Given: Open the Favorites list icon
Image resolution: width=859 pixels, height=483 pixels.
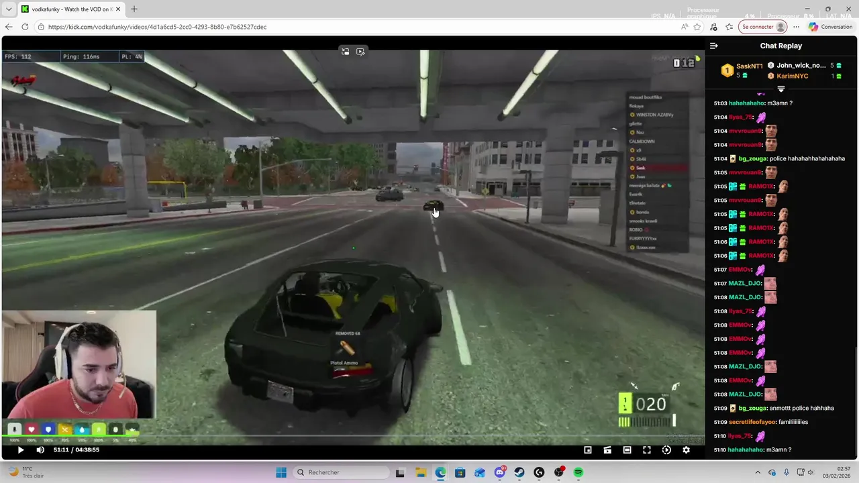Looking at the screenshot, I should pyautogui.click(x=729, y=27).
